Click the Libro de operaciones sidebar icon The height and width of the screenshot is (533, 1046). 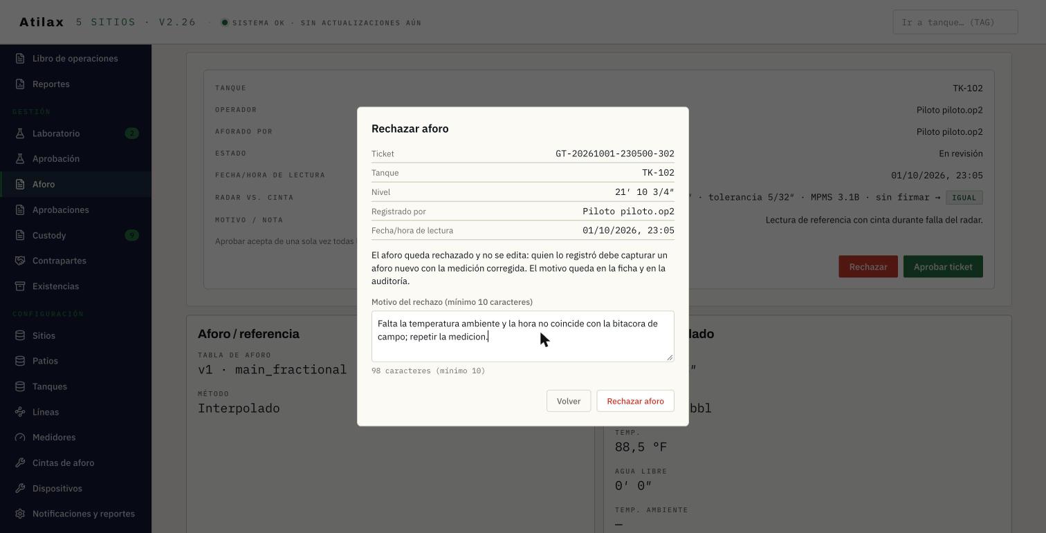coord(20,59)
